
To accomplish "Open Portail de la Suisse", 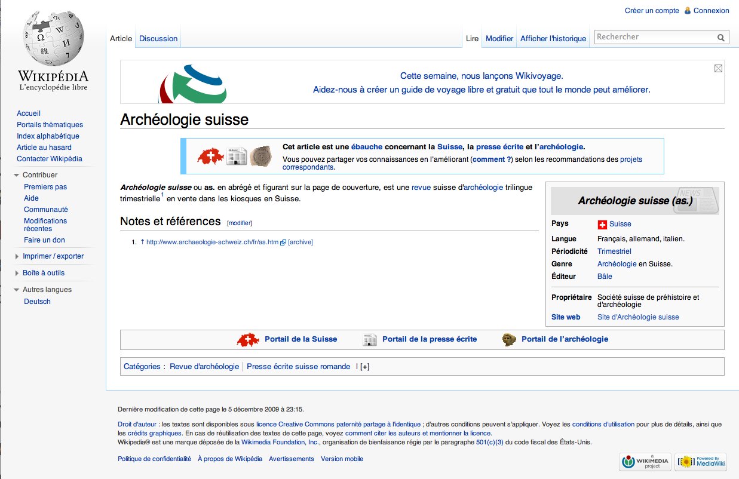I will pyautogui.click(x=300, y=339).
